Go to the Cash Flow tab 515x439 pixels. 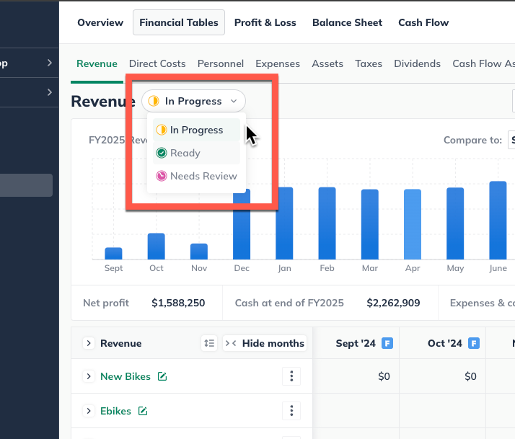[423, 22]
